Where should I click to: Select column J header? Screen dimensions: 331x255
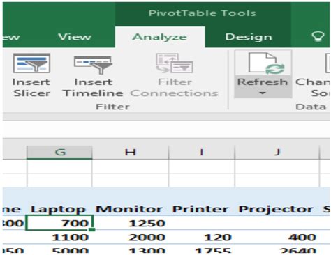coord(277,153)
